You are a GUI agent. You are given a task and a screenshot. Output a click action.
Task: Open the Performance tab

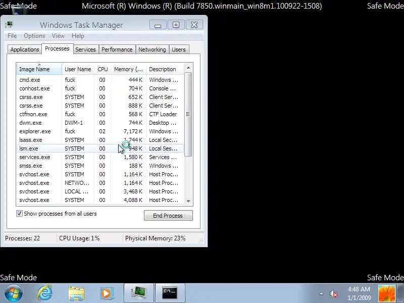117,49
